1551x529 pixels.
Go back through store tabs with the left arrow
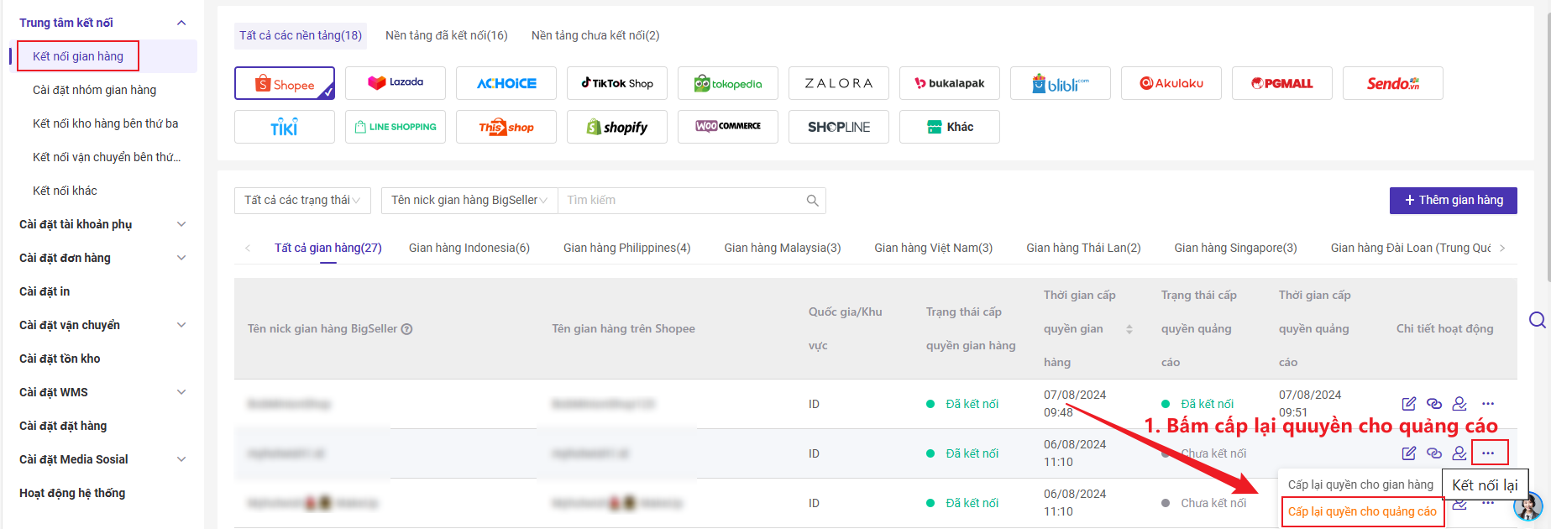pos(248,248)
